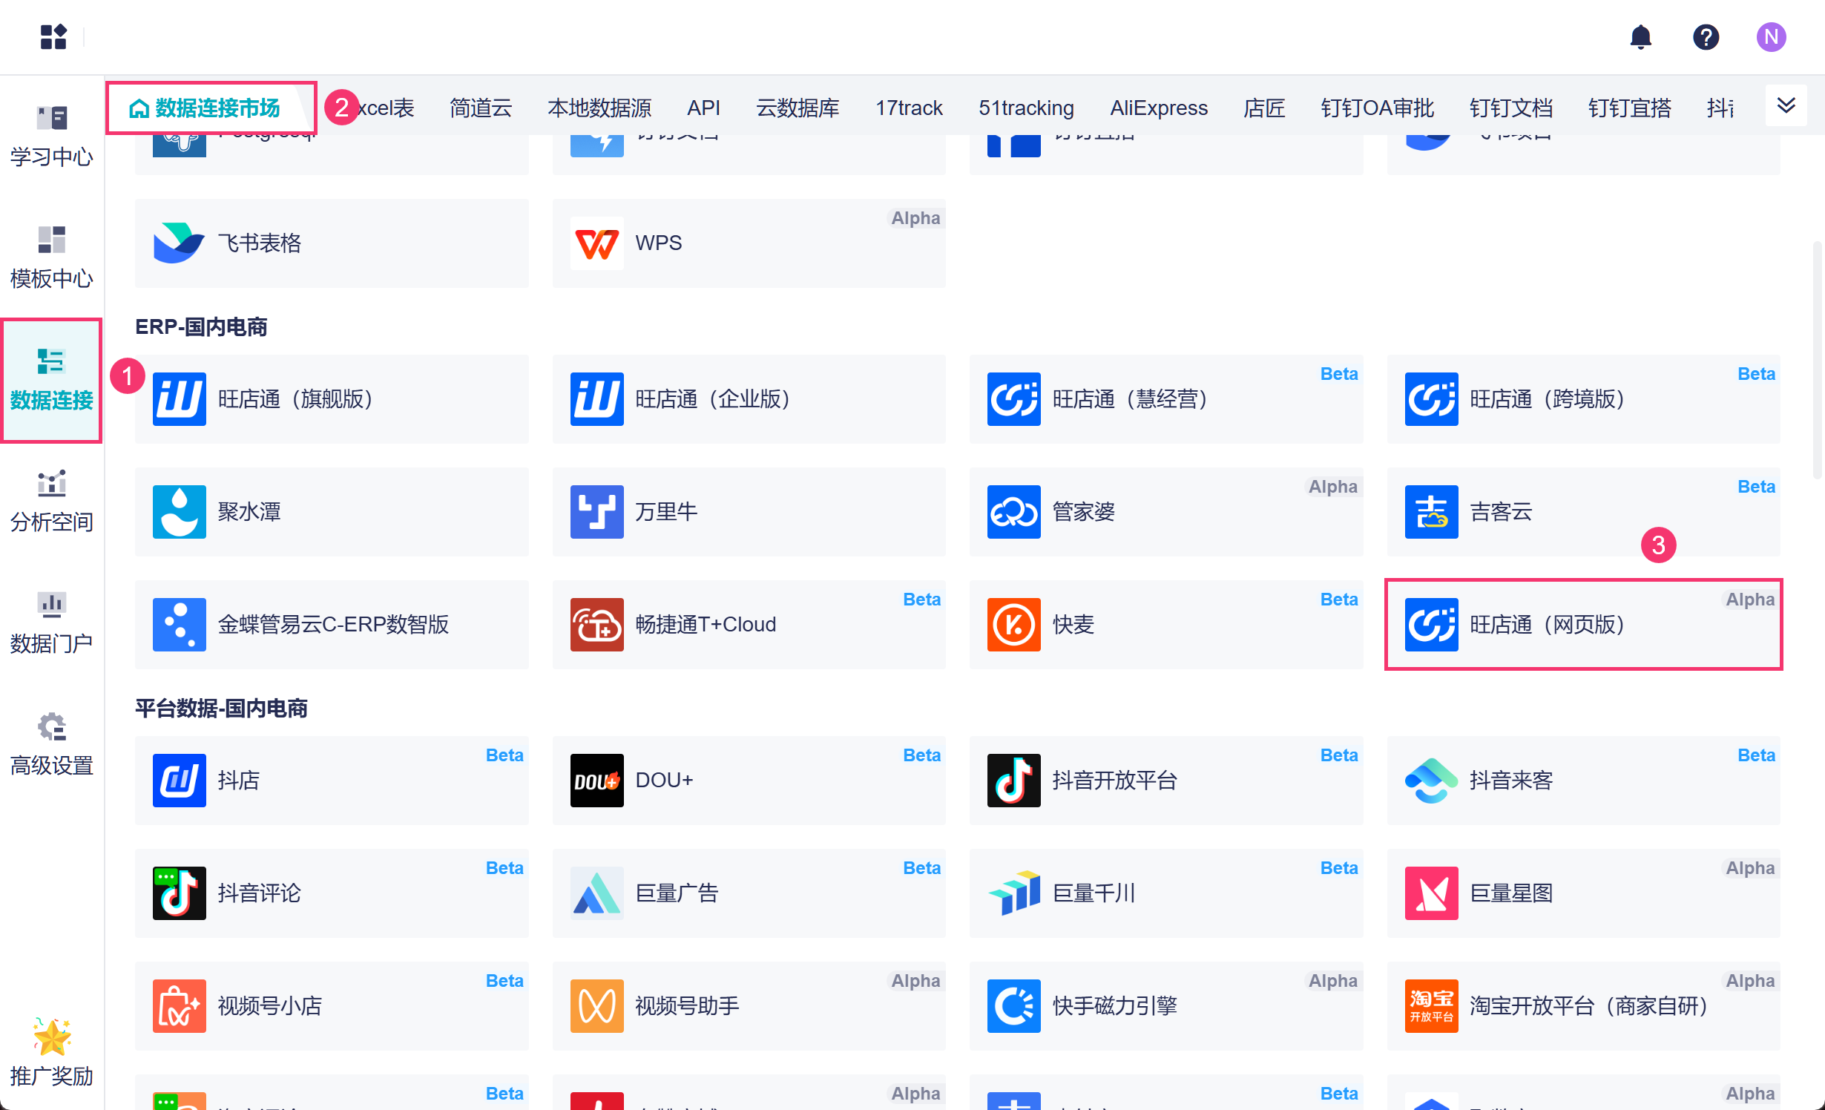Go to 模板中心 in the sidebar
The image size is (1825, 1110).
tap(52, 258)
